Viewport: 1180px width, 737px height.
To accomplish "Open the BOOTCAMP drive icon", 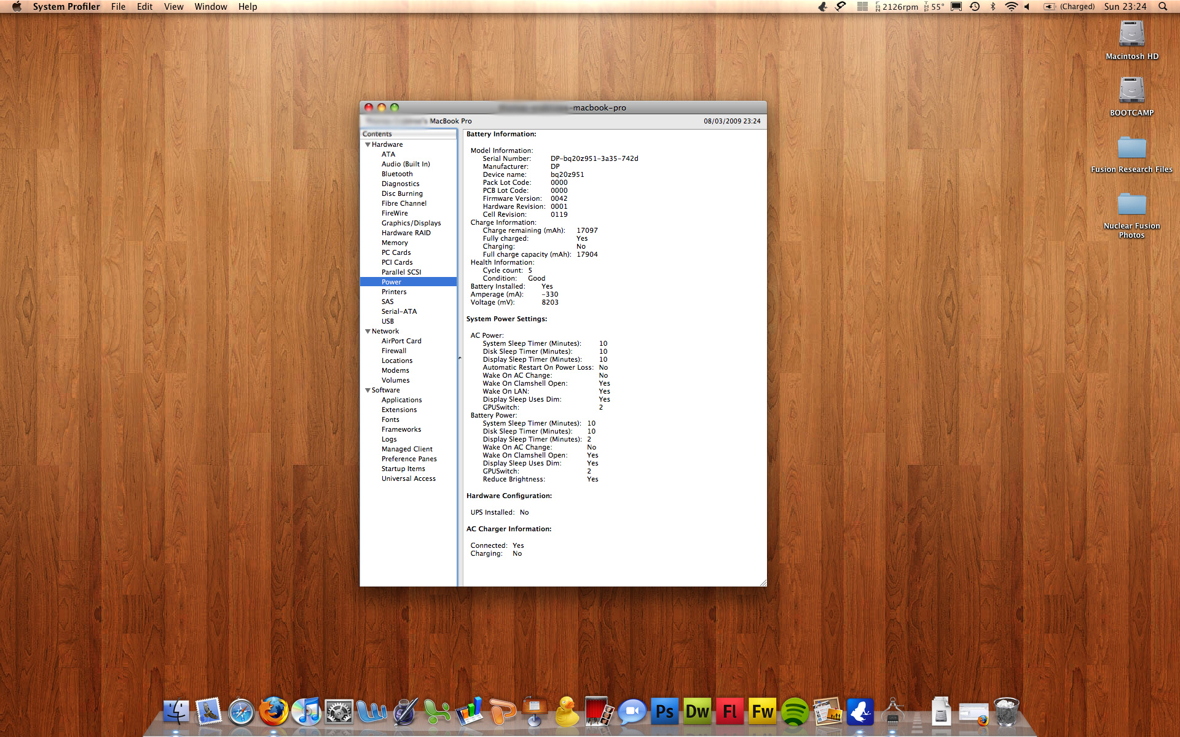I will point(1131,91).
